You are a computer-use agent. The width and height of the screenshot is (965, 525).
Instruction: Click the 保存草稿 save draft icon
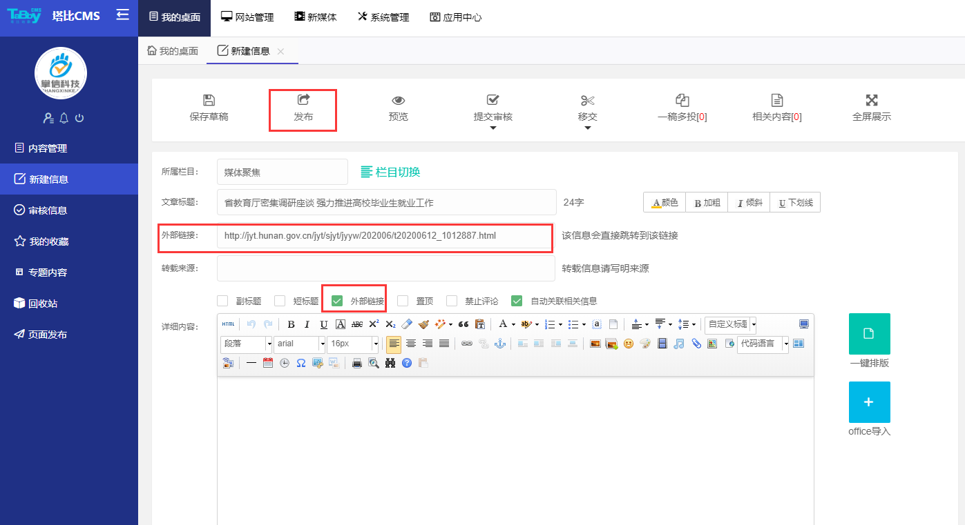point(209,101)
